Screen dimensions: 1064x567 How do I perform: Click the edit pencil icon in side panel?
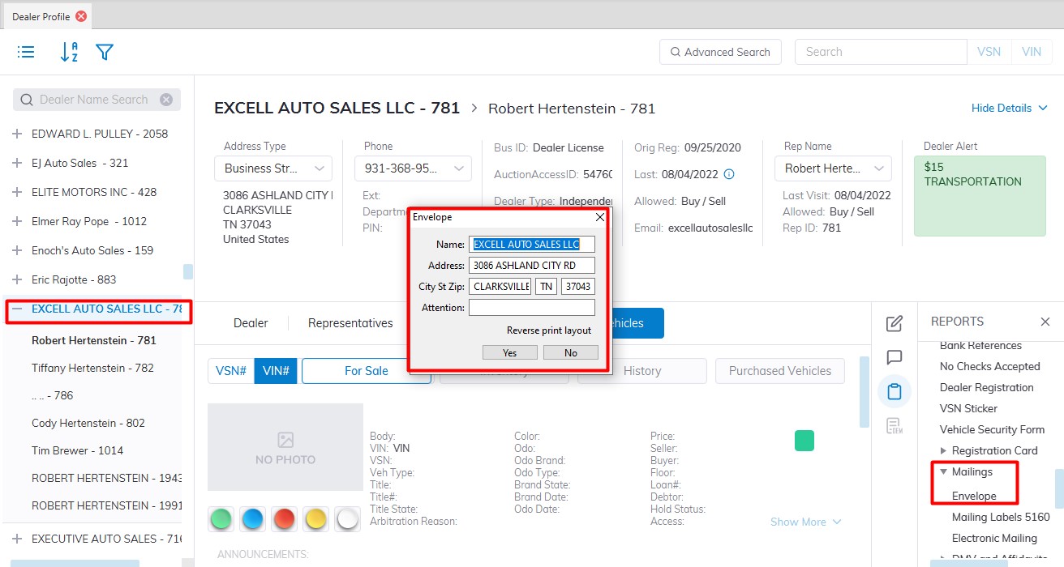coord(895,324)
